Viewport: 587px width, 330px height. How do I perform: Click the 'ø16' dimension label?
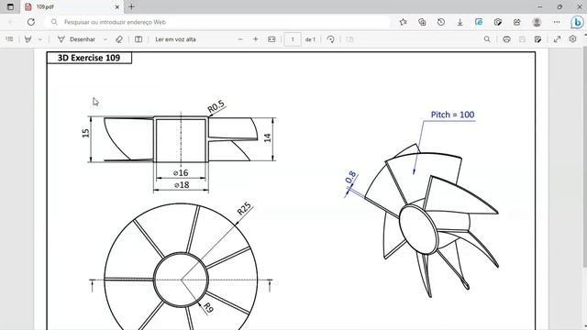pyautogui.click(x=181, y=173)
